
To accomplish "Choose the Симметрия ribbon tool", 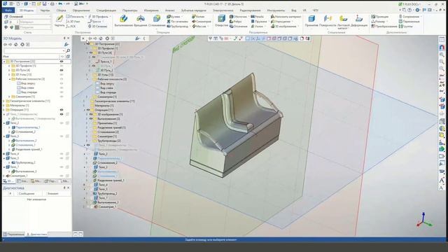I will 202,22.
